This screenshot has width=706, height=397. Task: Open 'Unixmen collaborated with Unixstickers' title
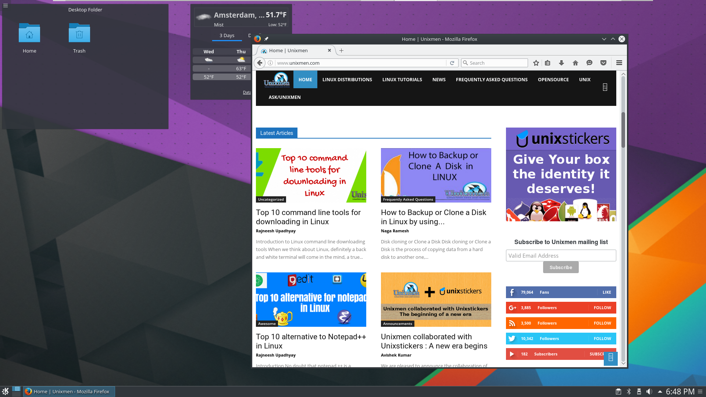(434, 341)
